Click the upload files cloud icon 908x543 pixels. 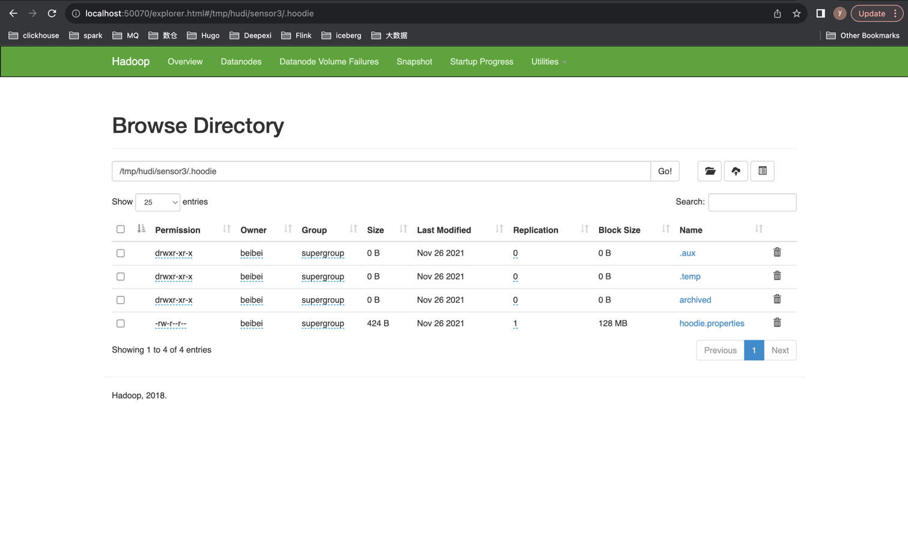coord(736,171)
